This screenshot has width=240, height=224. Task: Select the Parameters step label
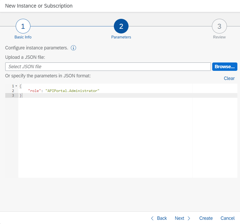[x=121, y=37]
